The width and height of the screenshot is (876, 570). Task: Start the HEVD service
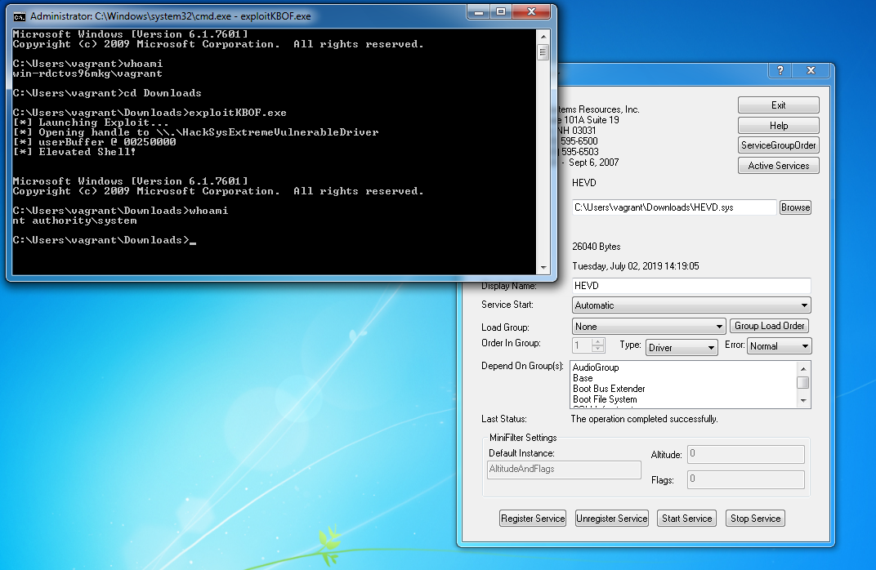686,519
